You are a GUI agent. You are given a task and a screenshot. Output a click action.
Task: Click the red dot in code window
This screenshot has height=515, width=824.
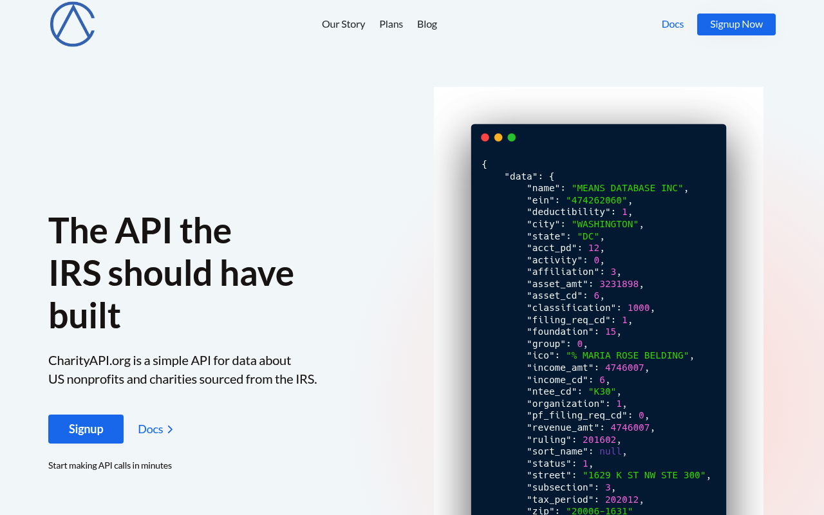[485, 137]
